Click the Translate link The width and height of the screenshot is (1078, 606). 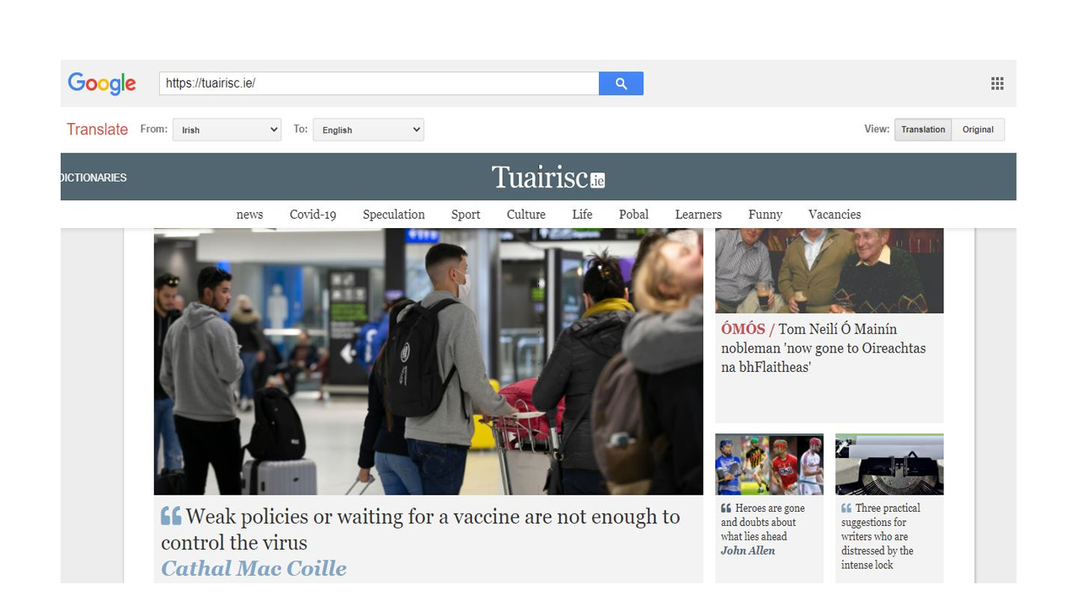pyautogui.click(x=97, y=129)
